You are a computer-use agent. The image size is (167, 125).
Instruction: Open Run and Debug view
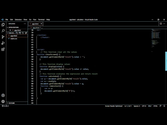[3, 43]
